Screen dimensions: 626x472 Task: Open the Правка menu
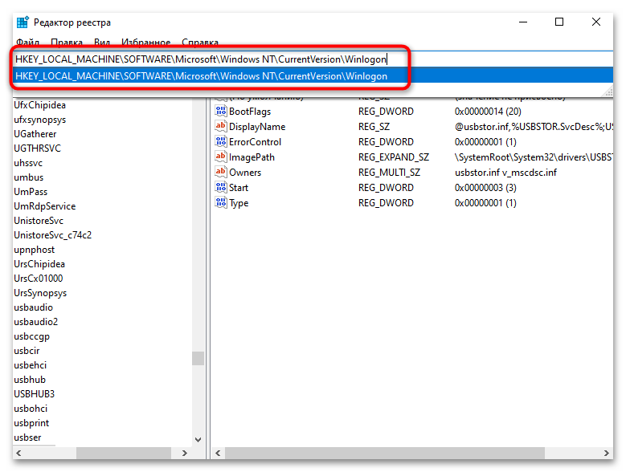tap(67, 43)
